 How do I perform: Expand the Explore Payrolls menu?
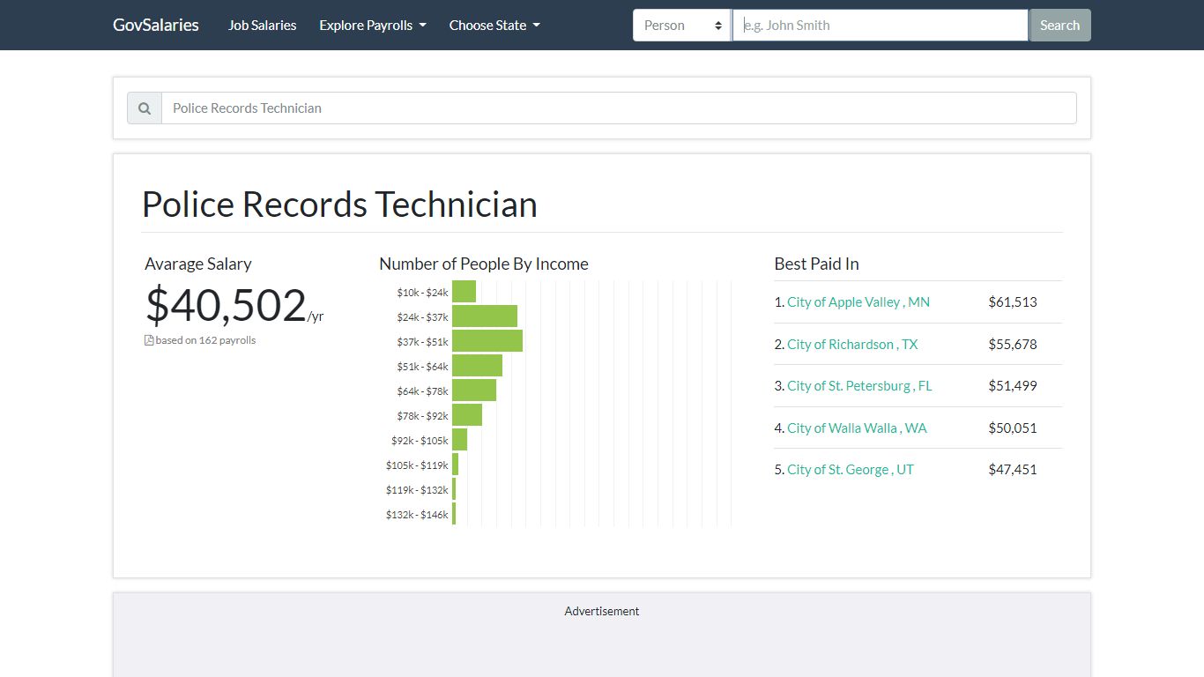pos(373,25)
